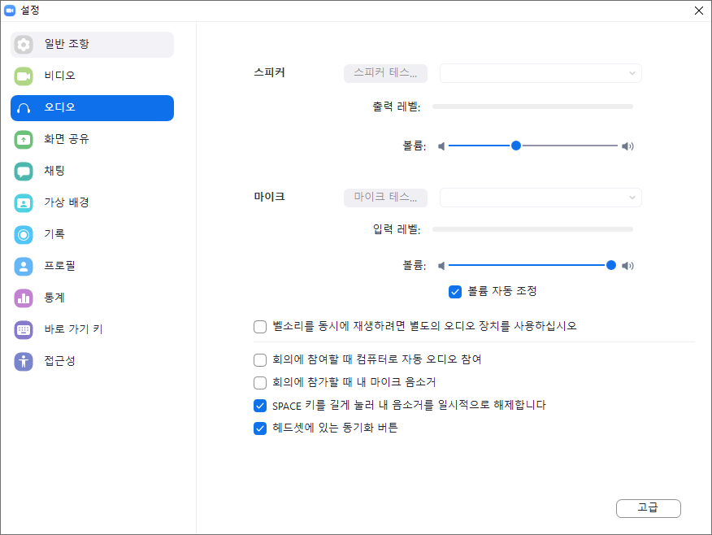The width and height of the screenshot is (712, 535).
Task: Click the speaker 볼륨 slider handle
Action: pyautogui.click(x=516, y=146)
